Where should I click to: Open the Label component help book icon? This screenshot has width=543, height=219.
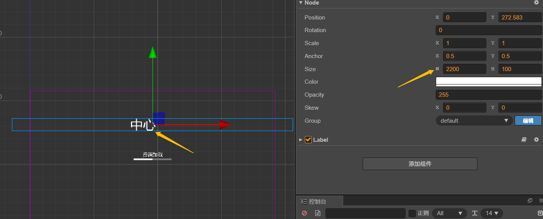click(524, 140)
